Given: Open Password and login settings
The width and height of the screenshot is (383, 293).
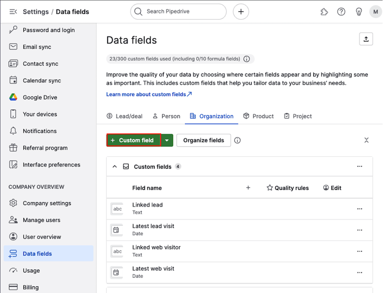Looking at the screenshot, I should pos(49,30).
